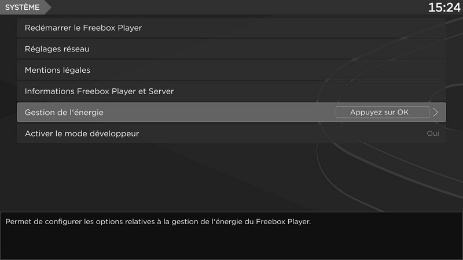The width and height of the screenshot is (463, 260).
Task: Open Réglages réseau
Action: [x=57, y=49]
